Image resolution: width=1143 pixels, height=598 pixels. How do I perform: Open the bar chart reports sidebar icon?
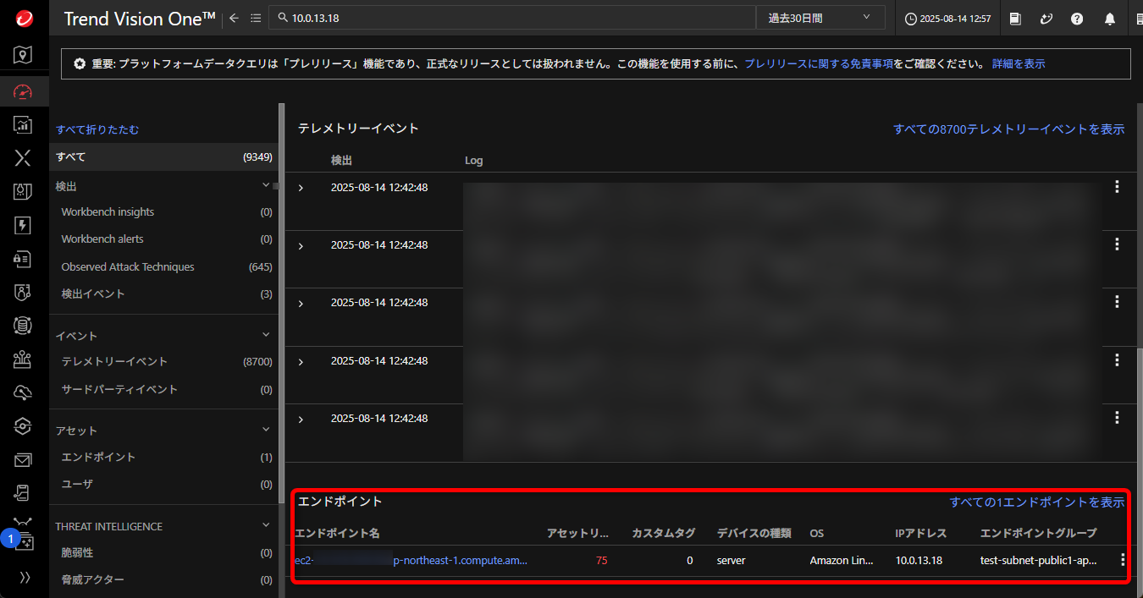23,124
